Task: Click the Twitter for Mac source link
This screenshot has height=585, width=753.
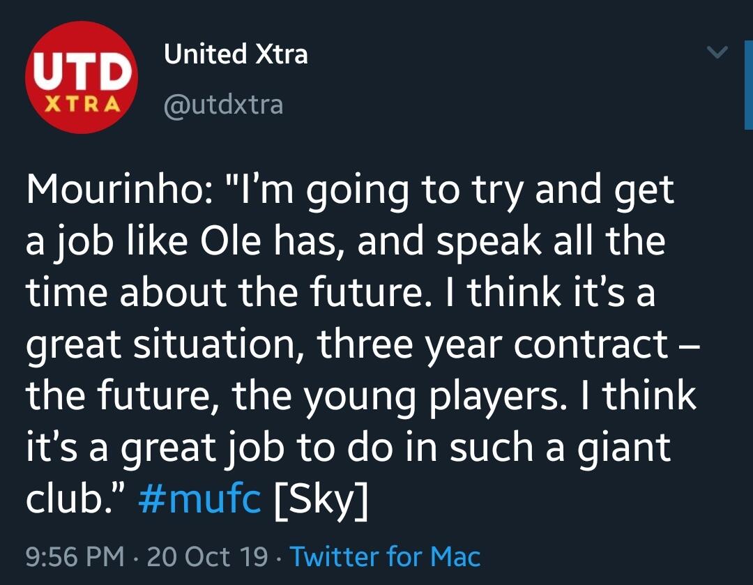Action: (385, 556)
